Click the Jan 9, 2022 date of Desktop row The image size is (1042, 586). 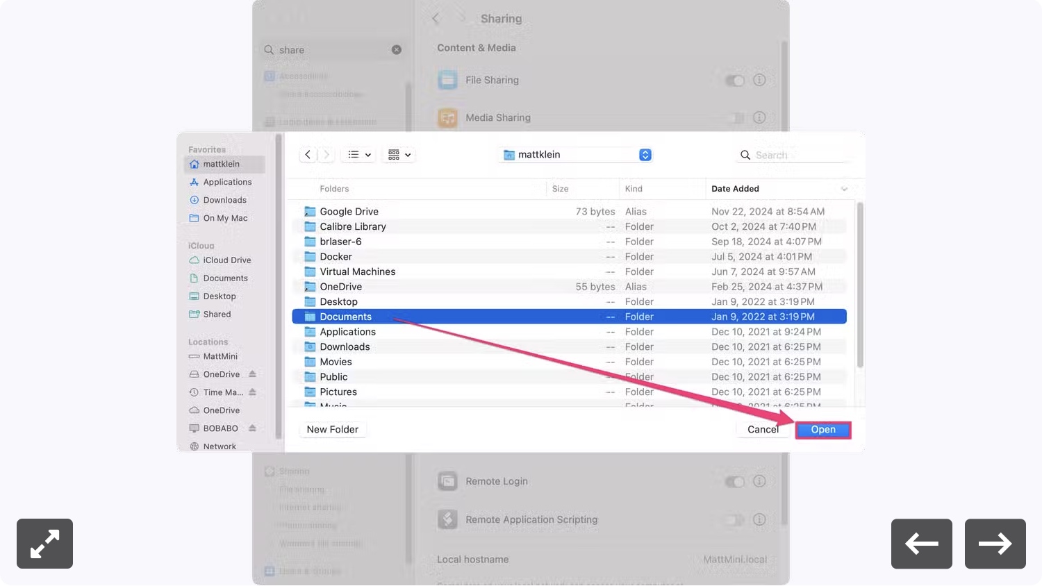[763, 302]
